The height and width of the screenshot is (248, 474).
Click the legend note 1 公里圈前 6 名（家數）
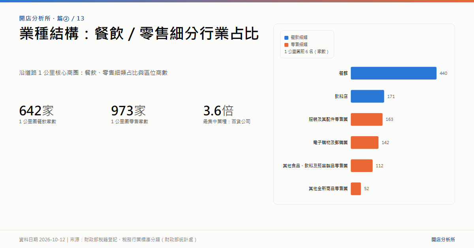[307, 52]
